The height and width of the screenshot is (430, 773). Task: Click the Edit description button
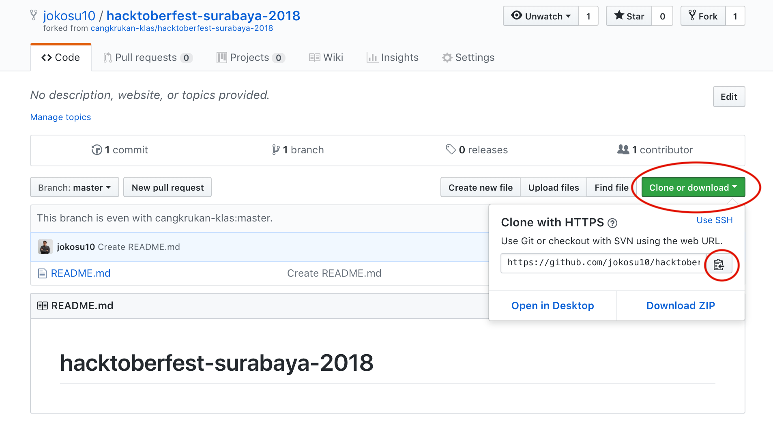point(729,97)
